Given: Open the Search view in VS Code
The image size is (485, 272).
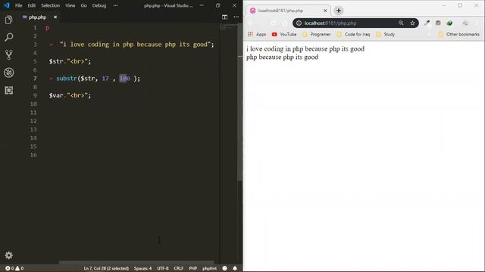Looking at the screenshot, I should (x=8, y=37).
